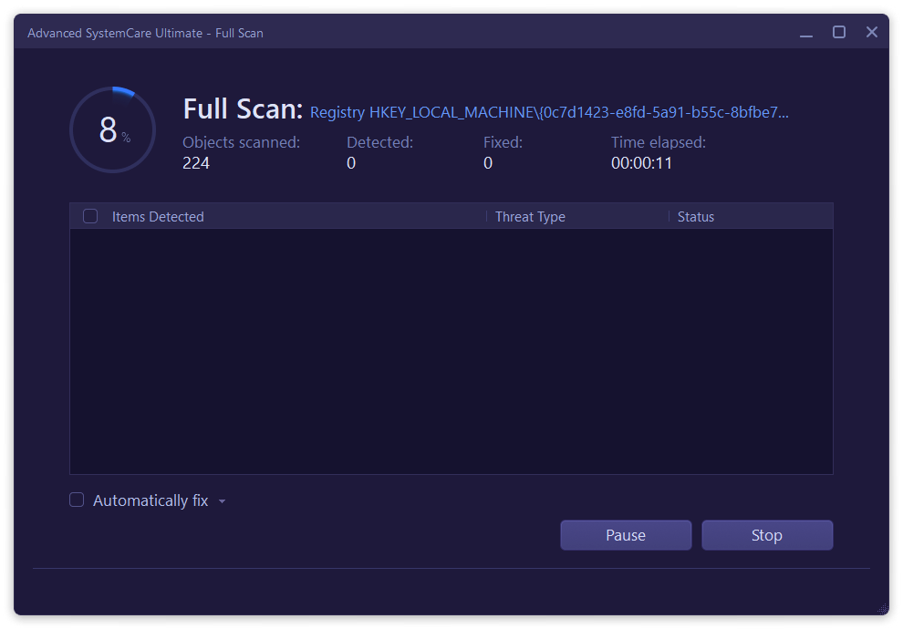This screenshot has width=903, height=629.
Task: Minimize the Advanced SystemCare window
Action: (806, 32)
